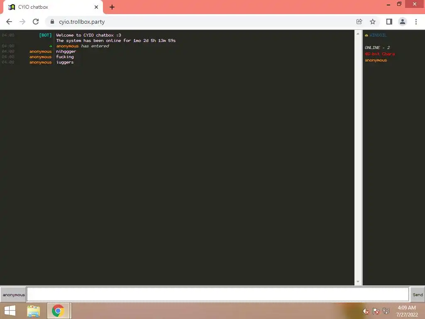Open File Explorer from taskbar

click(34, 311)
